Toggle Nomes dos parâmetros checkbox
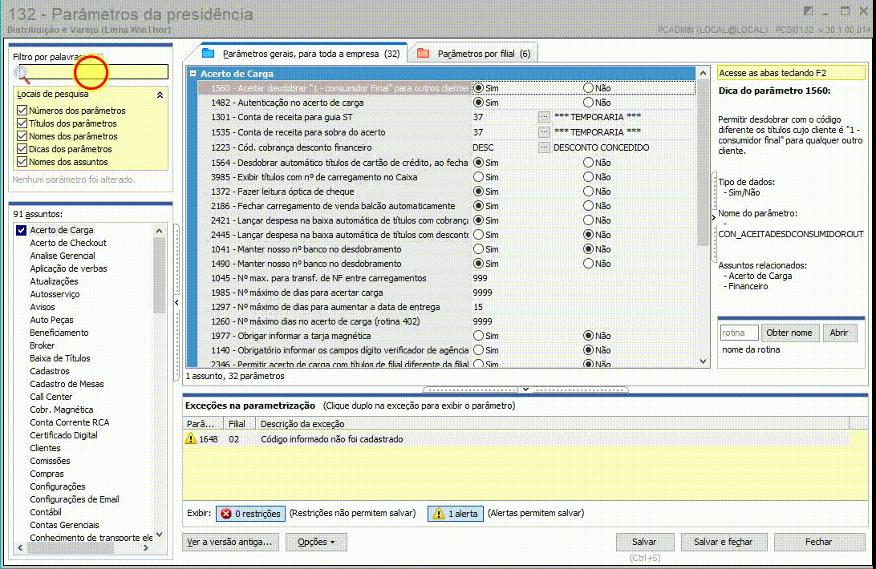Screen dimensions: 876x569 pos(22,136)
